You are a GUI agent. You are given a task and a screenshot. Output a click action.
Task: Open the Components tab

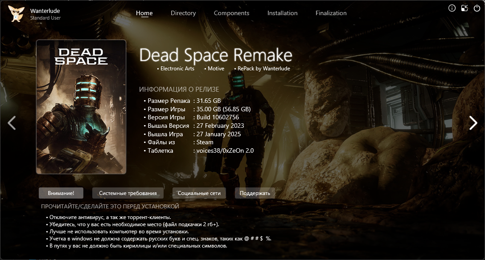point(231,13)
